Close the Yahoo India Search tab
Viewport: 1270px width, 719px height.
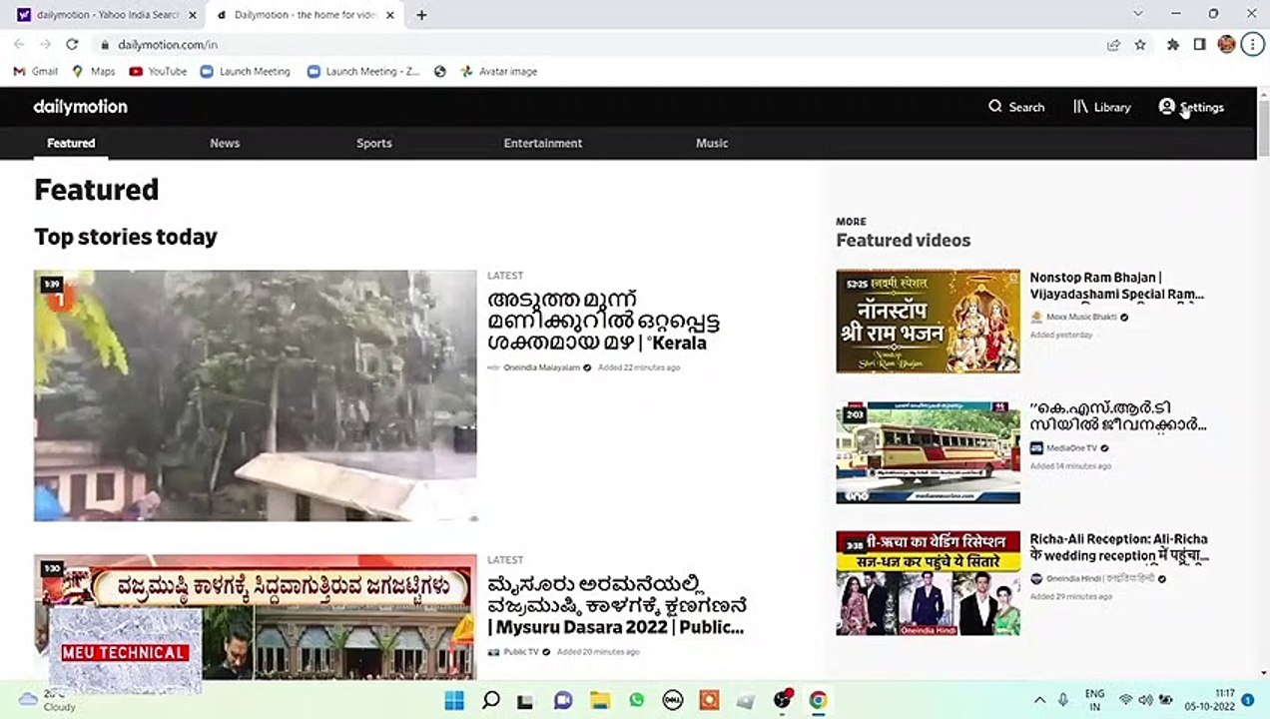(x=193, y=15)
